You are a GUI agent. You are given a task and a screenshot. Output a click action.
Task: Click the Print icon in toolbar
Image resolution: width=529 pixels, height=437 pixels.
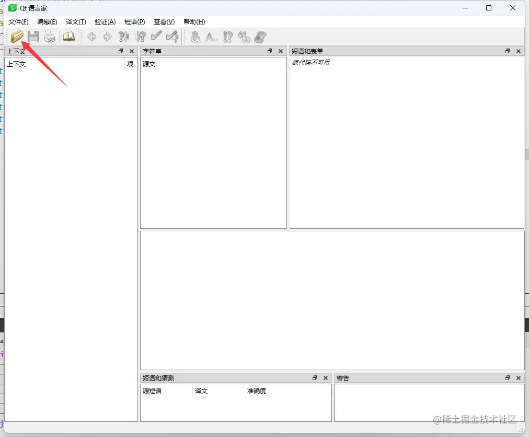pyautogui.click(x=50, y=37)
